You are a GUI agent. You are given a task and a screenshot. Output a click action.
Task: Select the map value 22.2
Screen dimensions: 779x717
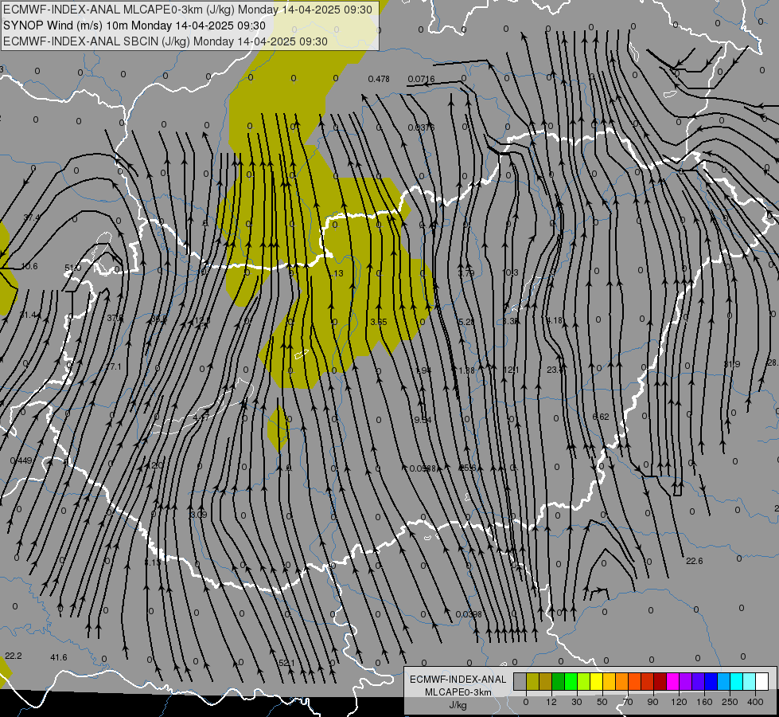click(x=14, y=656)
